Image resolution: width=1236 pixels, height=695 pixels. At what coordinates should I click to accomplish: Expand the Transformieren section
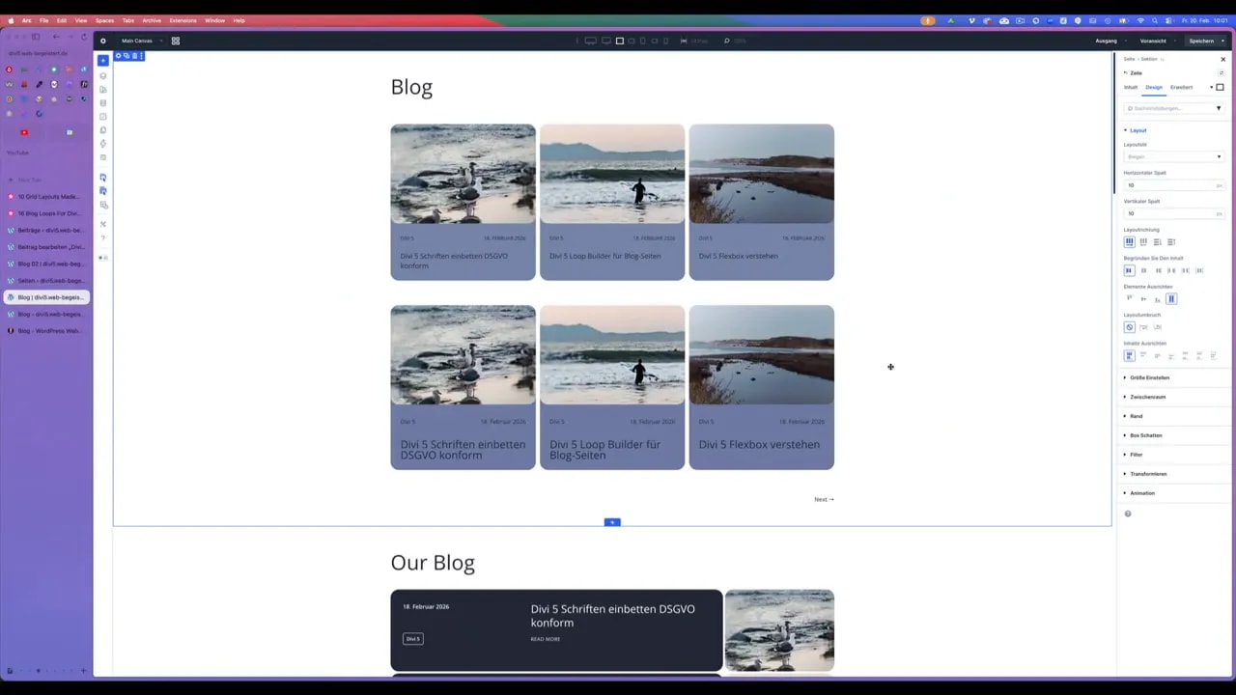click(1148, 474)
